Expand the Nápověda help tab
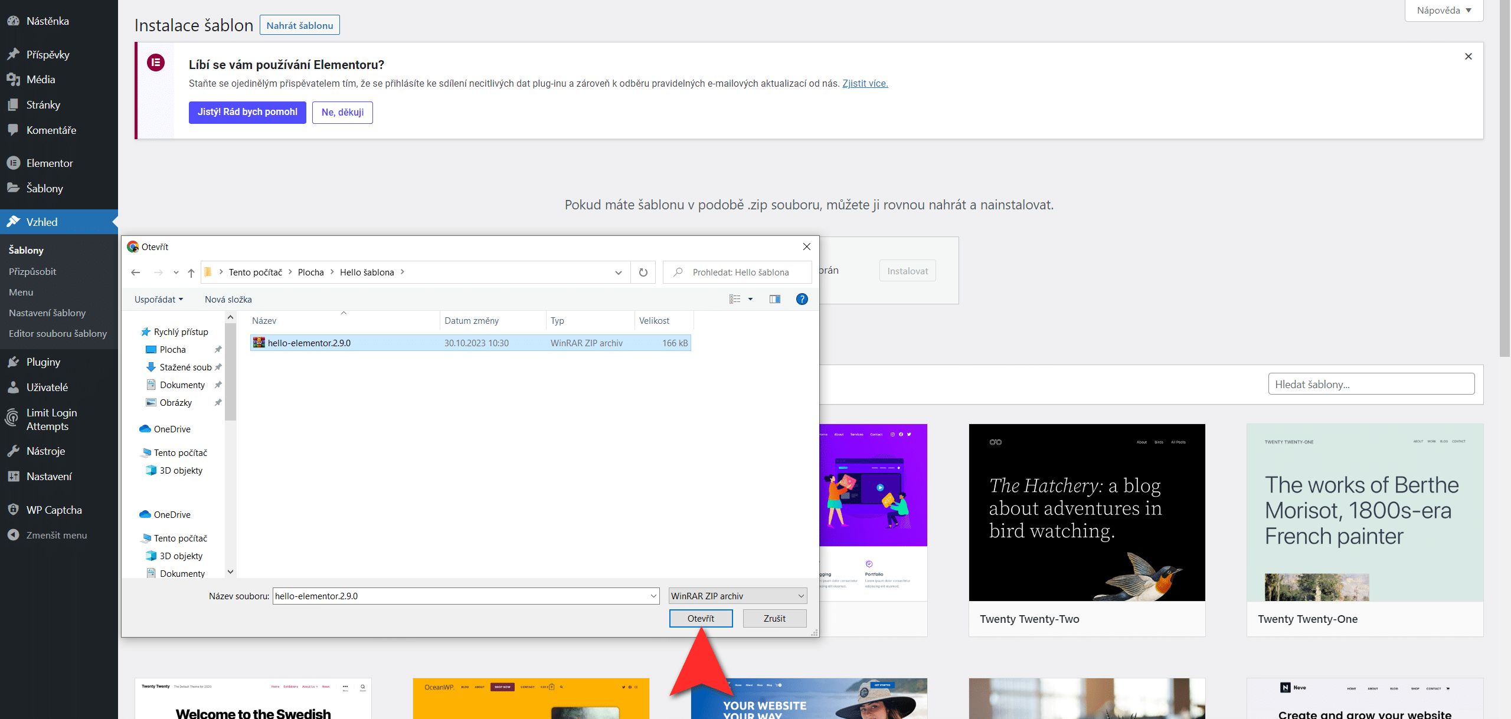Viewport: 1511px width, 719px height. [x=1443, y=11]
